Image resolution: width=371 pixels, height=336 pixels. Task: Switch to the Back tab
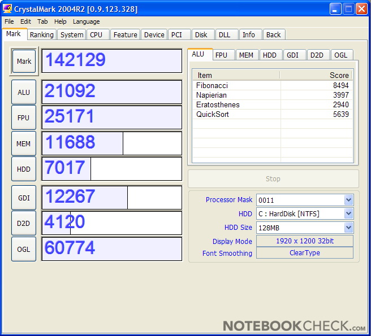pyautogui.click(x=274, y=35)
